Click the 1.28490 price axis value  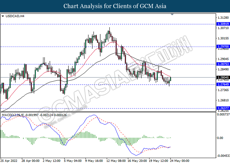pos(223,69)
